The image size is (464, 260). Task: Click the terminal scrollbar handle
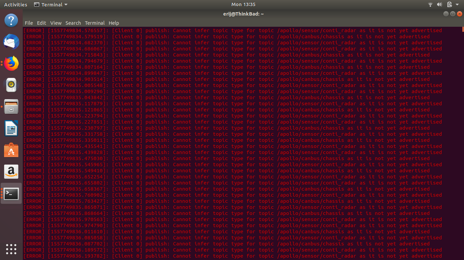[x=463, y=29]
